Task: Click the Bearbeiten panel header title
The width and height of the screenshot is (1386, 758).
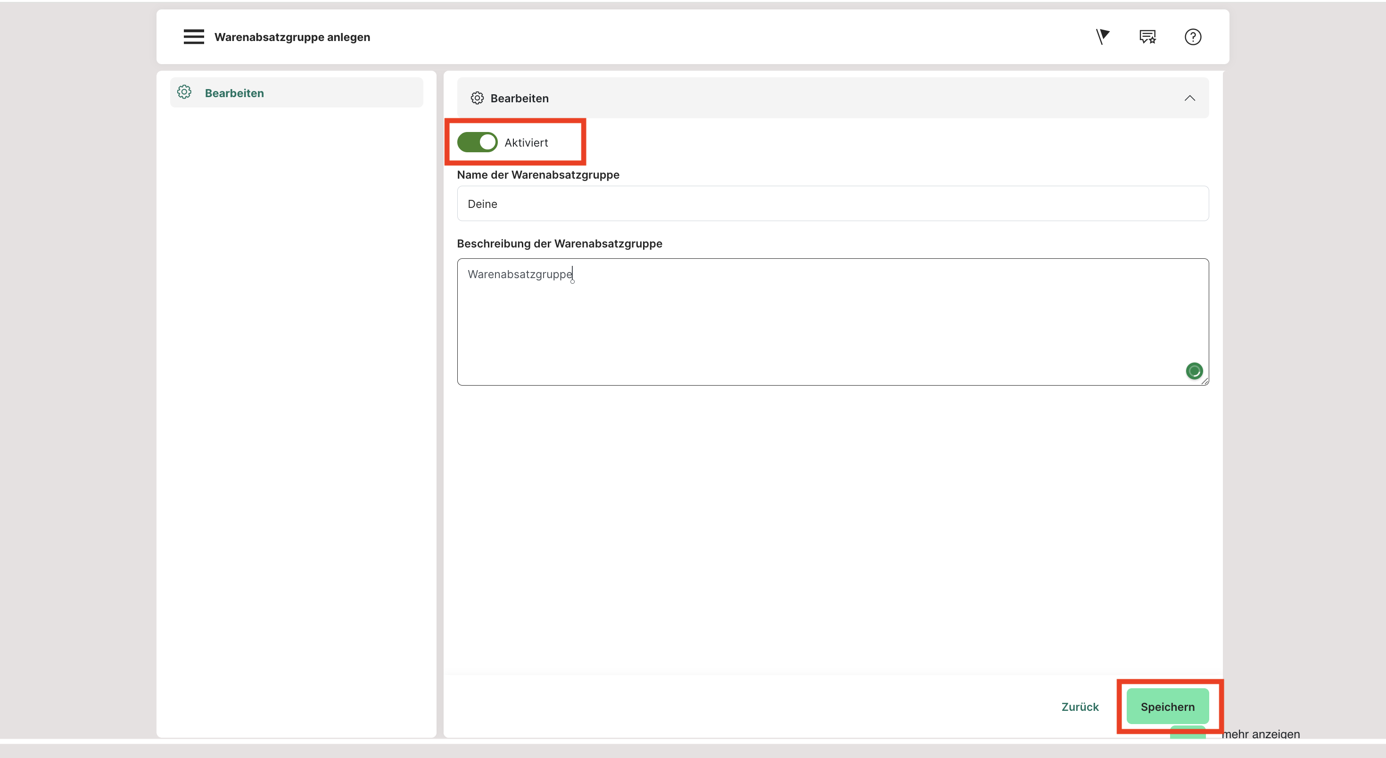Action: tap(519, 99)
